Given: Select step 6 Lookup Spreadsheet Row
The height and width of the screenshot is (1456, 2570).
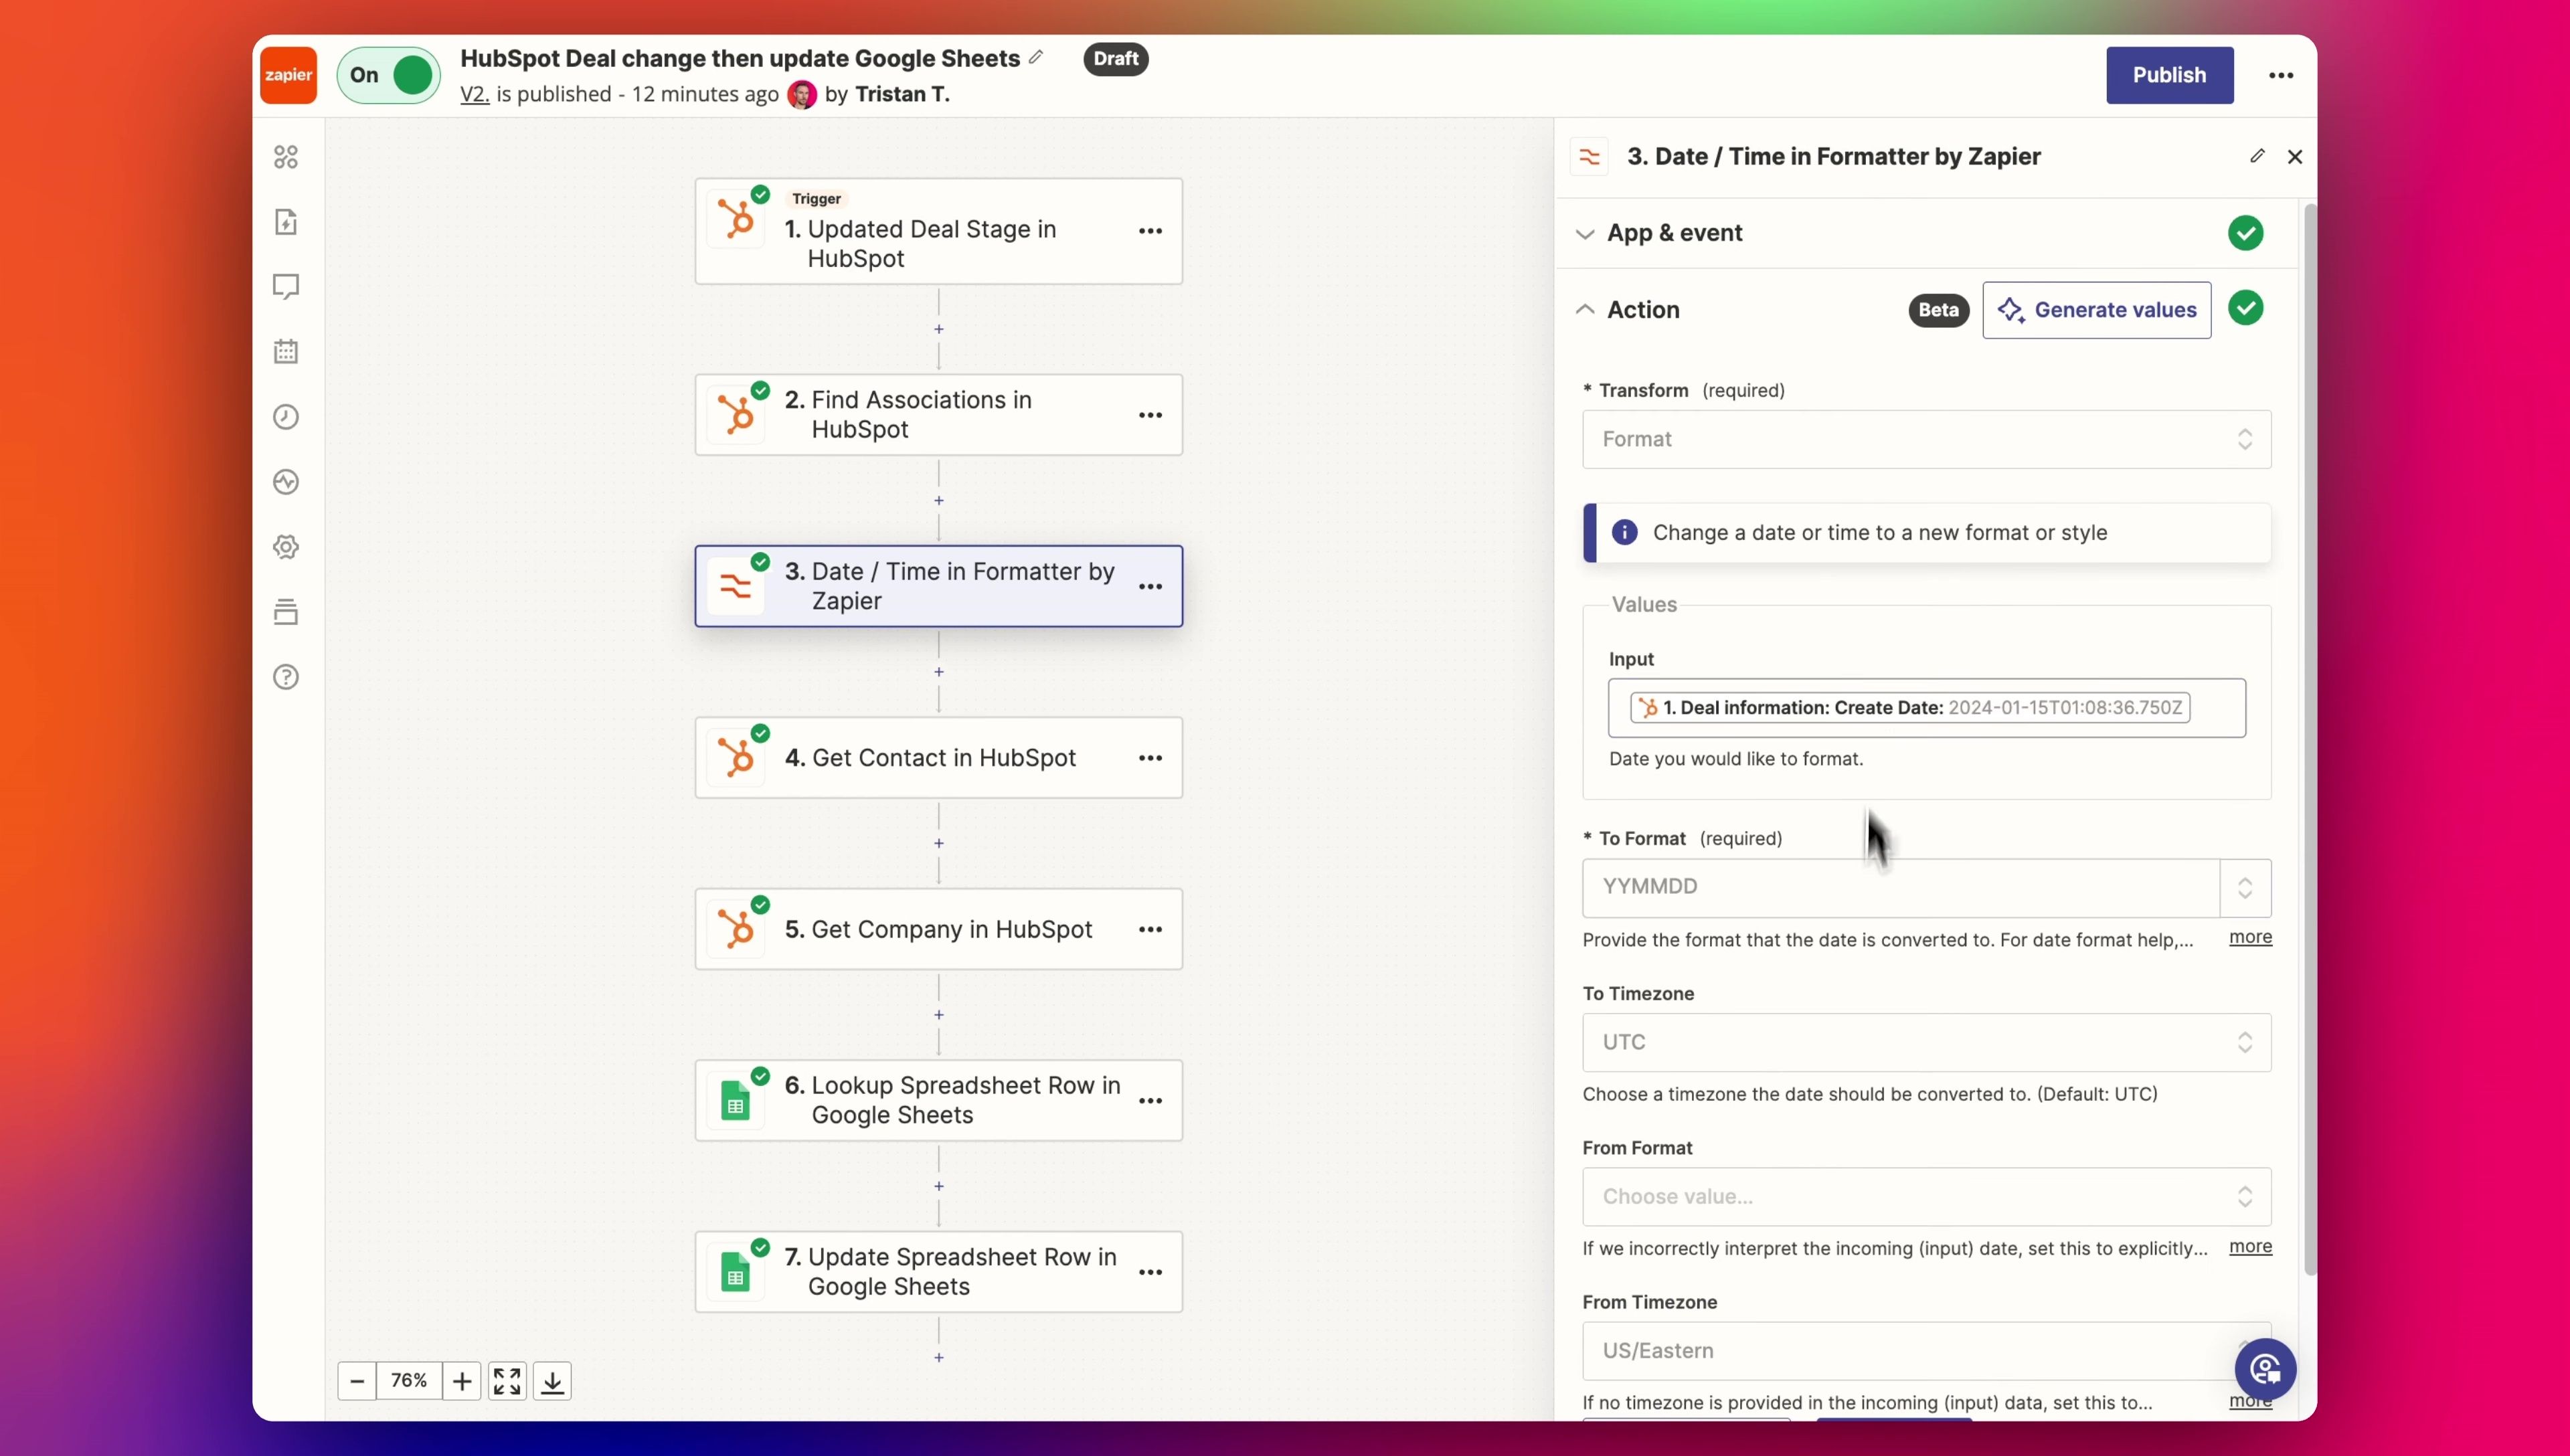Looking at the screenshot, I should pos(938,1101).
